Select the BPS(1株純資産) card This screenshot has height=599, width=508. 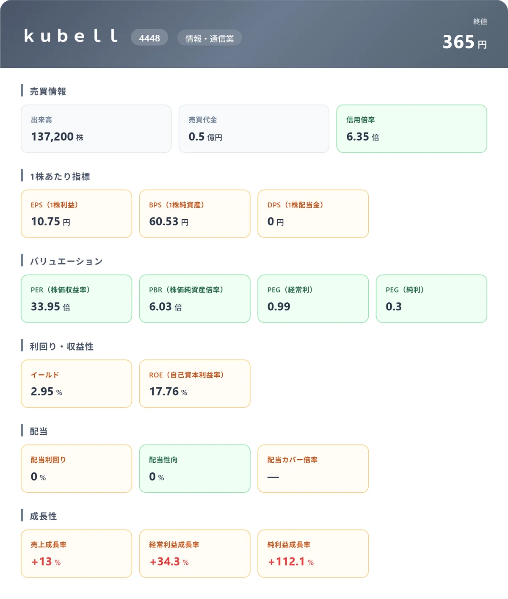[x=195, y=214]
